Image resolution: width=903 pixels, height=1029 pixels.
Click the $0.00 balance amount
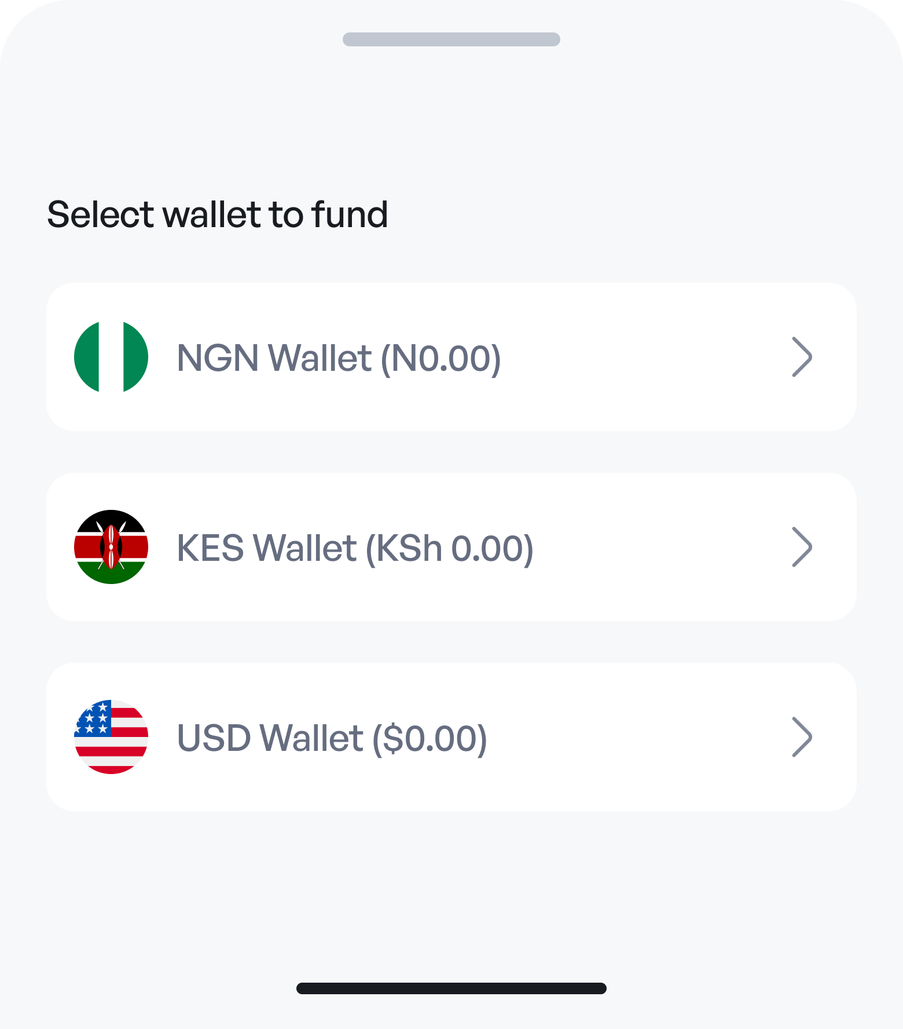click(x=430, y=739)
